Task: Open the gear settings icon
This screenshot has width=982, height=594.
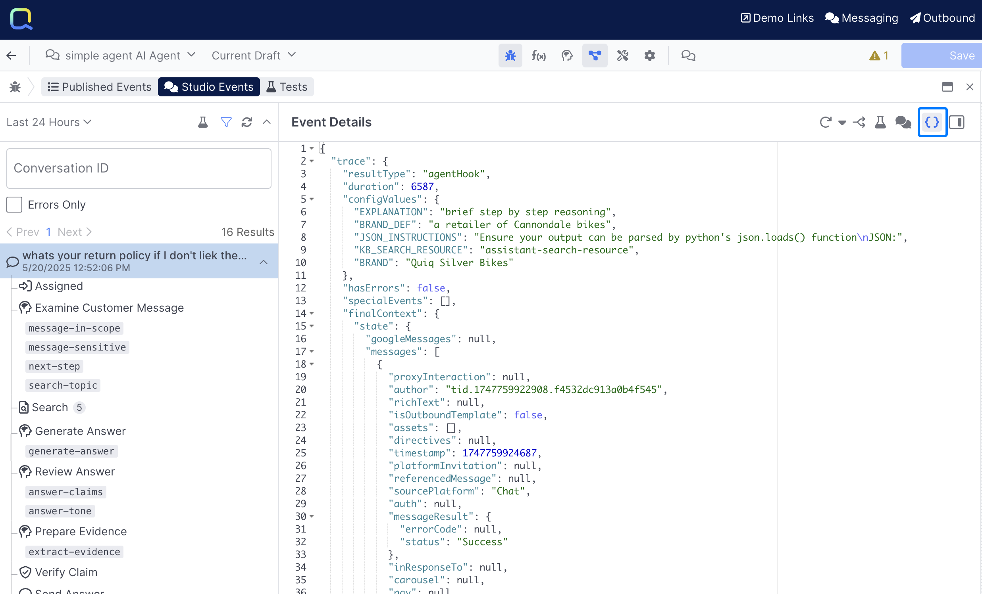Action: [x=650, y=56]
